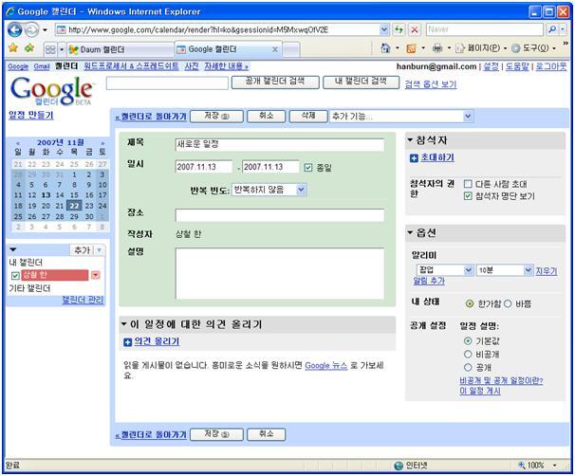Open color menu for 상철 한 calendar
Viewport: 575px width, 476px height.
click(95, 275)
